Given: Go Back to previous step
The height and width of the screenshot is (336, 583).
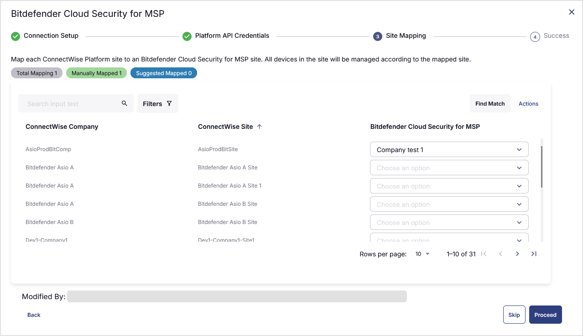Looking at the screenshot, I should coord(34,315).
